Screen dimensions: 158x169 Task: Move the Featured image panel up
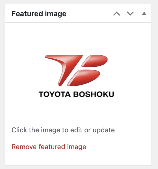pos(117,14)
